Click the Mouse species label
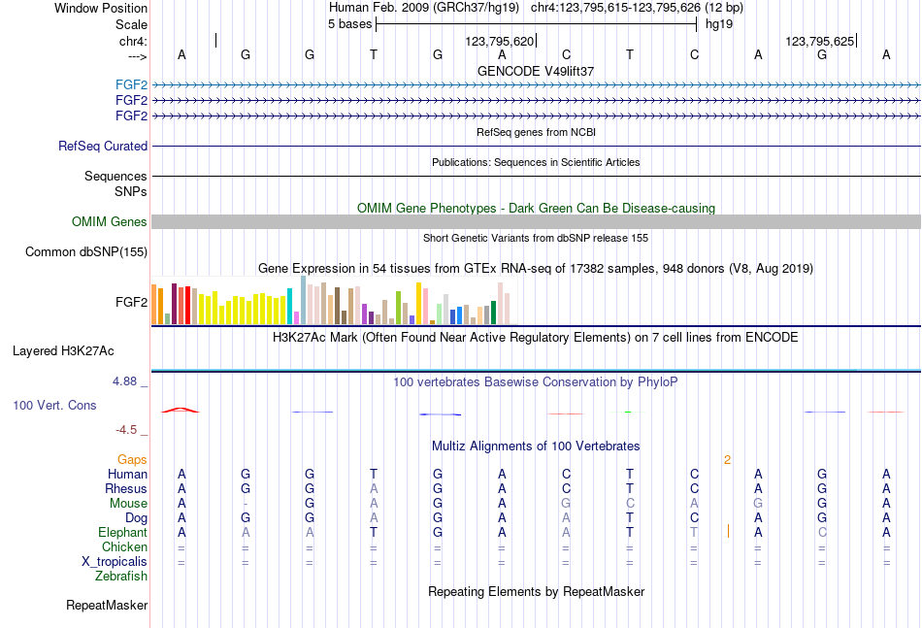Image resolution: width=922 pixels, height=628 pixels. [x=128, y=504]
